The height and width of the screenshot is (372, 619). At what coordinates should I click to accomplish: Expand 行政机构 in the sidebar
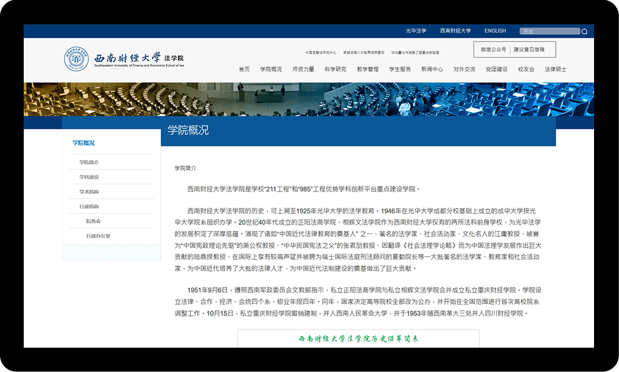[x=89, y=207]
